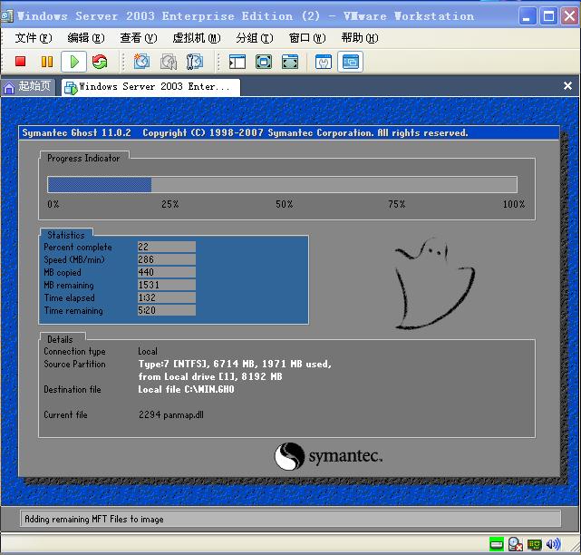Enter full screen mode from the toolbar
This screenshot has width=581, height=555.
click(264, 62)
